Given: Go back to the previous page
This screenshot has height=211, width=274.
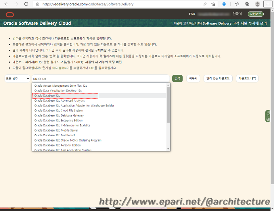Looking at the screenshot, I should point(6,4).
